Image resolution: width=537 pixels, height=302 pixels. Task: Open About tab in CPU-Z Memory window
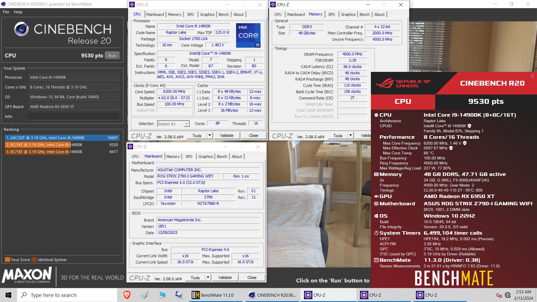pos(380,15)
